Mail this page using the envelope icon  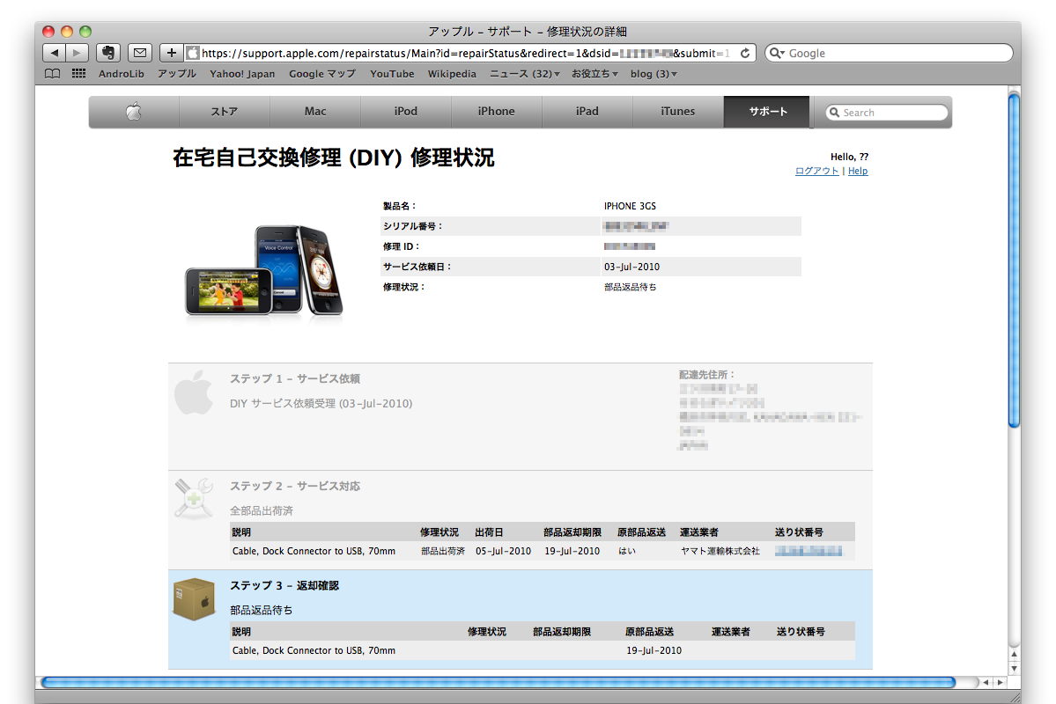[x=139, y=53]
